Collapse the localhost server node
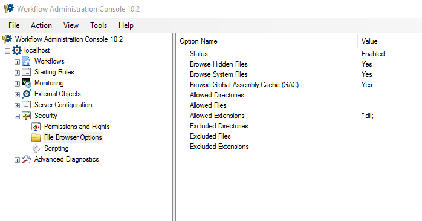Viewport: 422px width, 221px height. pos(7,51)
